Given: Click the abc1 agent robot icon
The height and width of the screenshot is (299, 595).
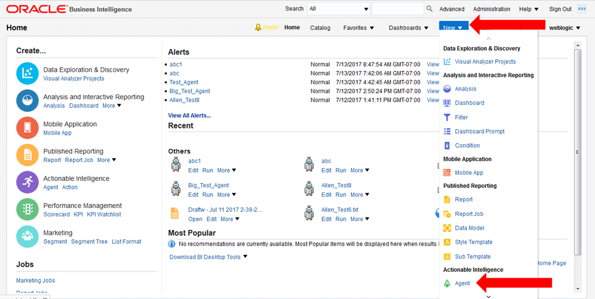Looking at the screenshot, I should [176, 164].
